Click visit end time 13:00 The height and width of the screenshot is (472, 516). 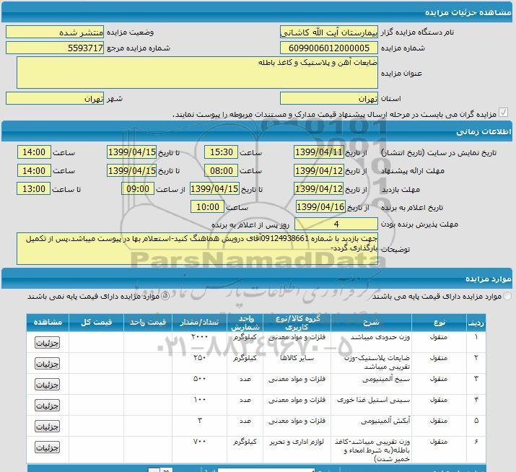tap(34, 188)
